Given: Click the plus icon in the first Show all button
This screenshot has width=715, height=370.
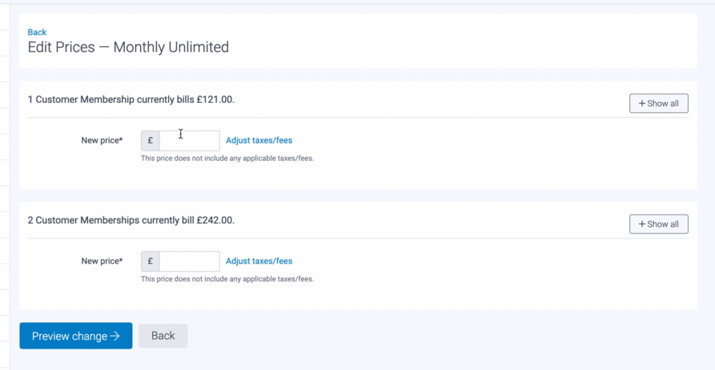Looking at the screenshot, I should coord(641,104).
